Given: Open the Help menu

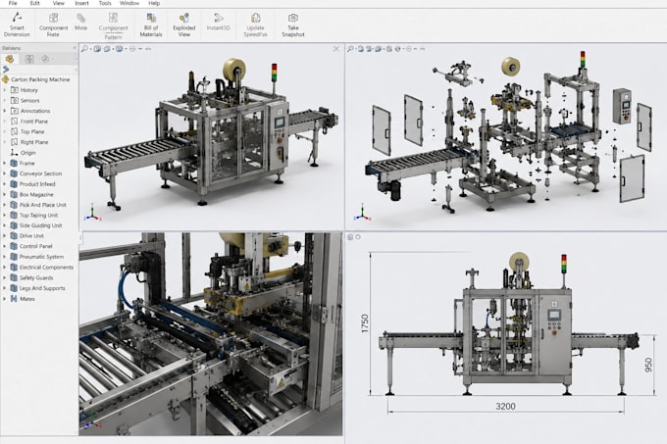Looking at the screenshot, I should pyautogui.click(x=154, y=3).
